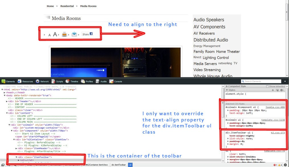Image resolution: width=289 pixels, height=167 pixels.
Task: Click the new style rule plus icon
Action: click(x=273, y=90)
